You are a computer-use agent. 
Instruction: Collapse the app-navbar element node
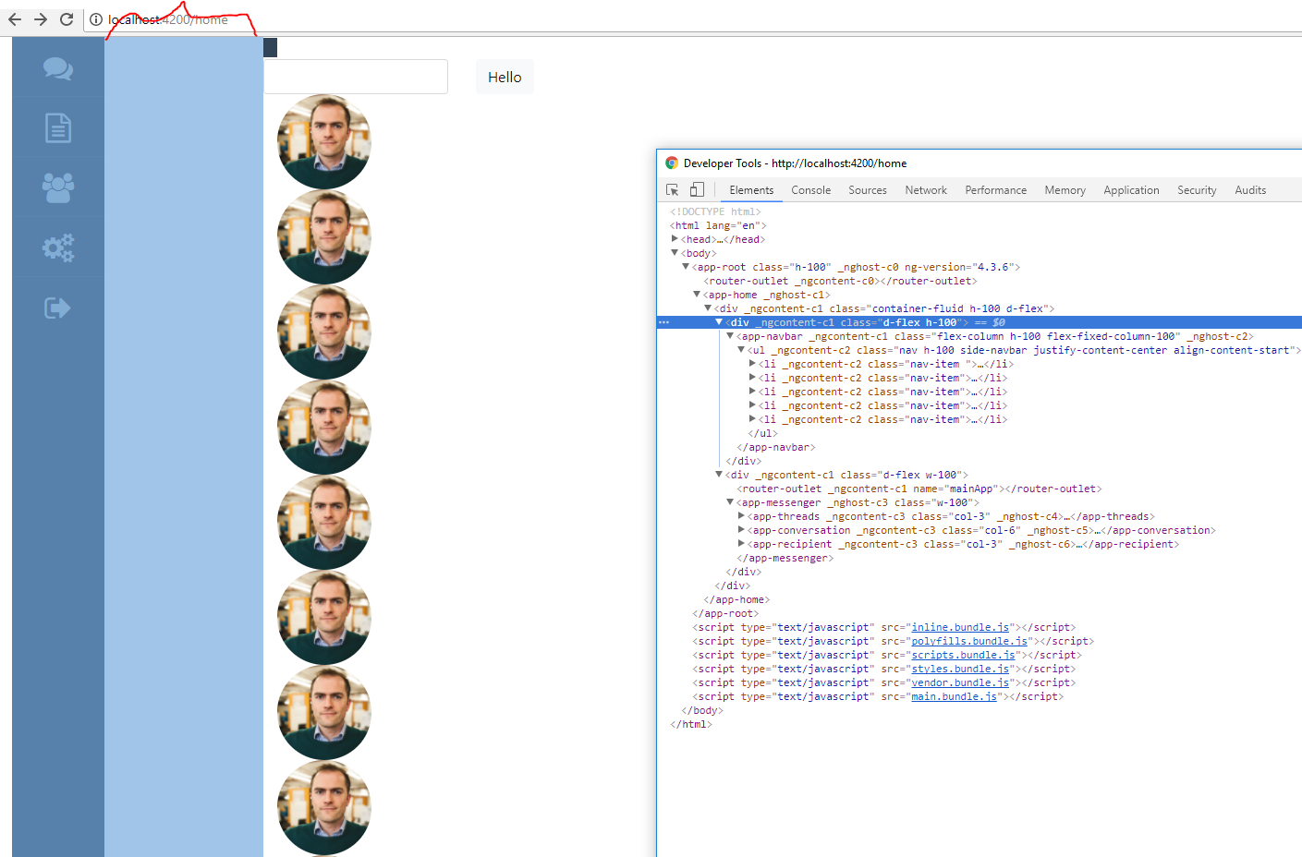tap(730, 336)
